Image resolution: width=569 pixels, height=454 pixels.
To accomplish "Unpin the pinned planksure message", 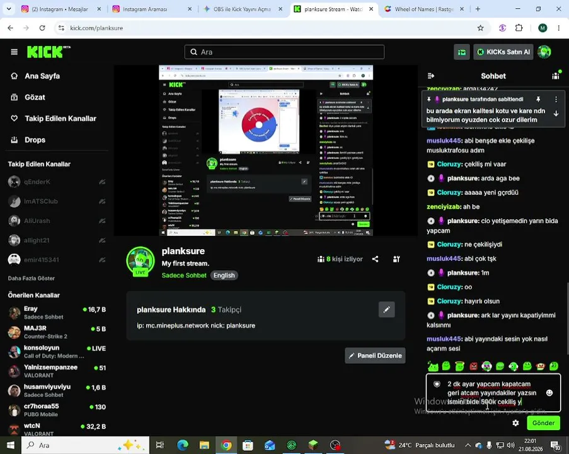I will (x=538, y=99).
